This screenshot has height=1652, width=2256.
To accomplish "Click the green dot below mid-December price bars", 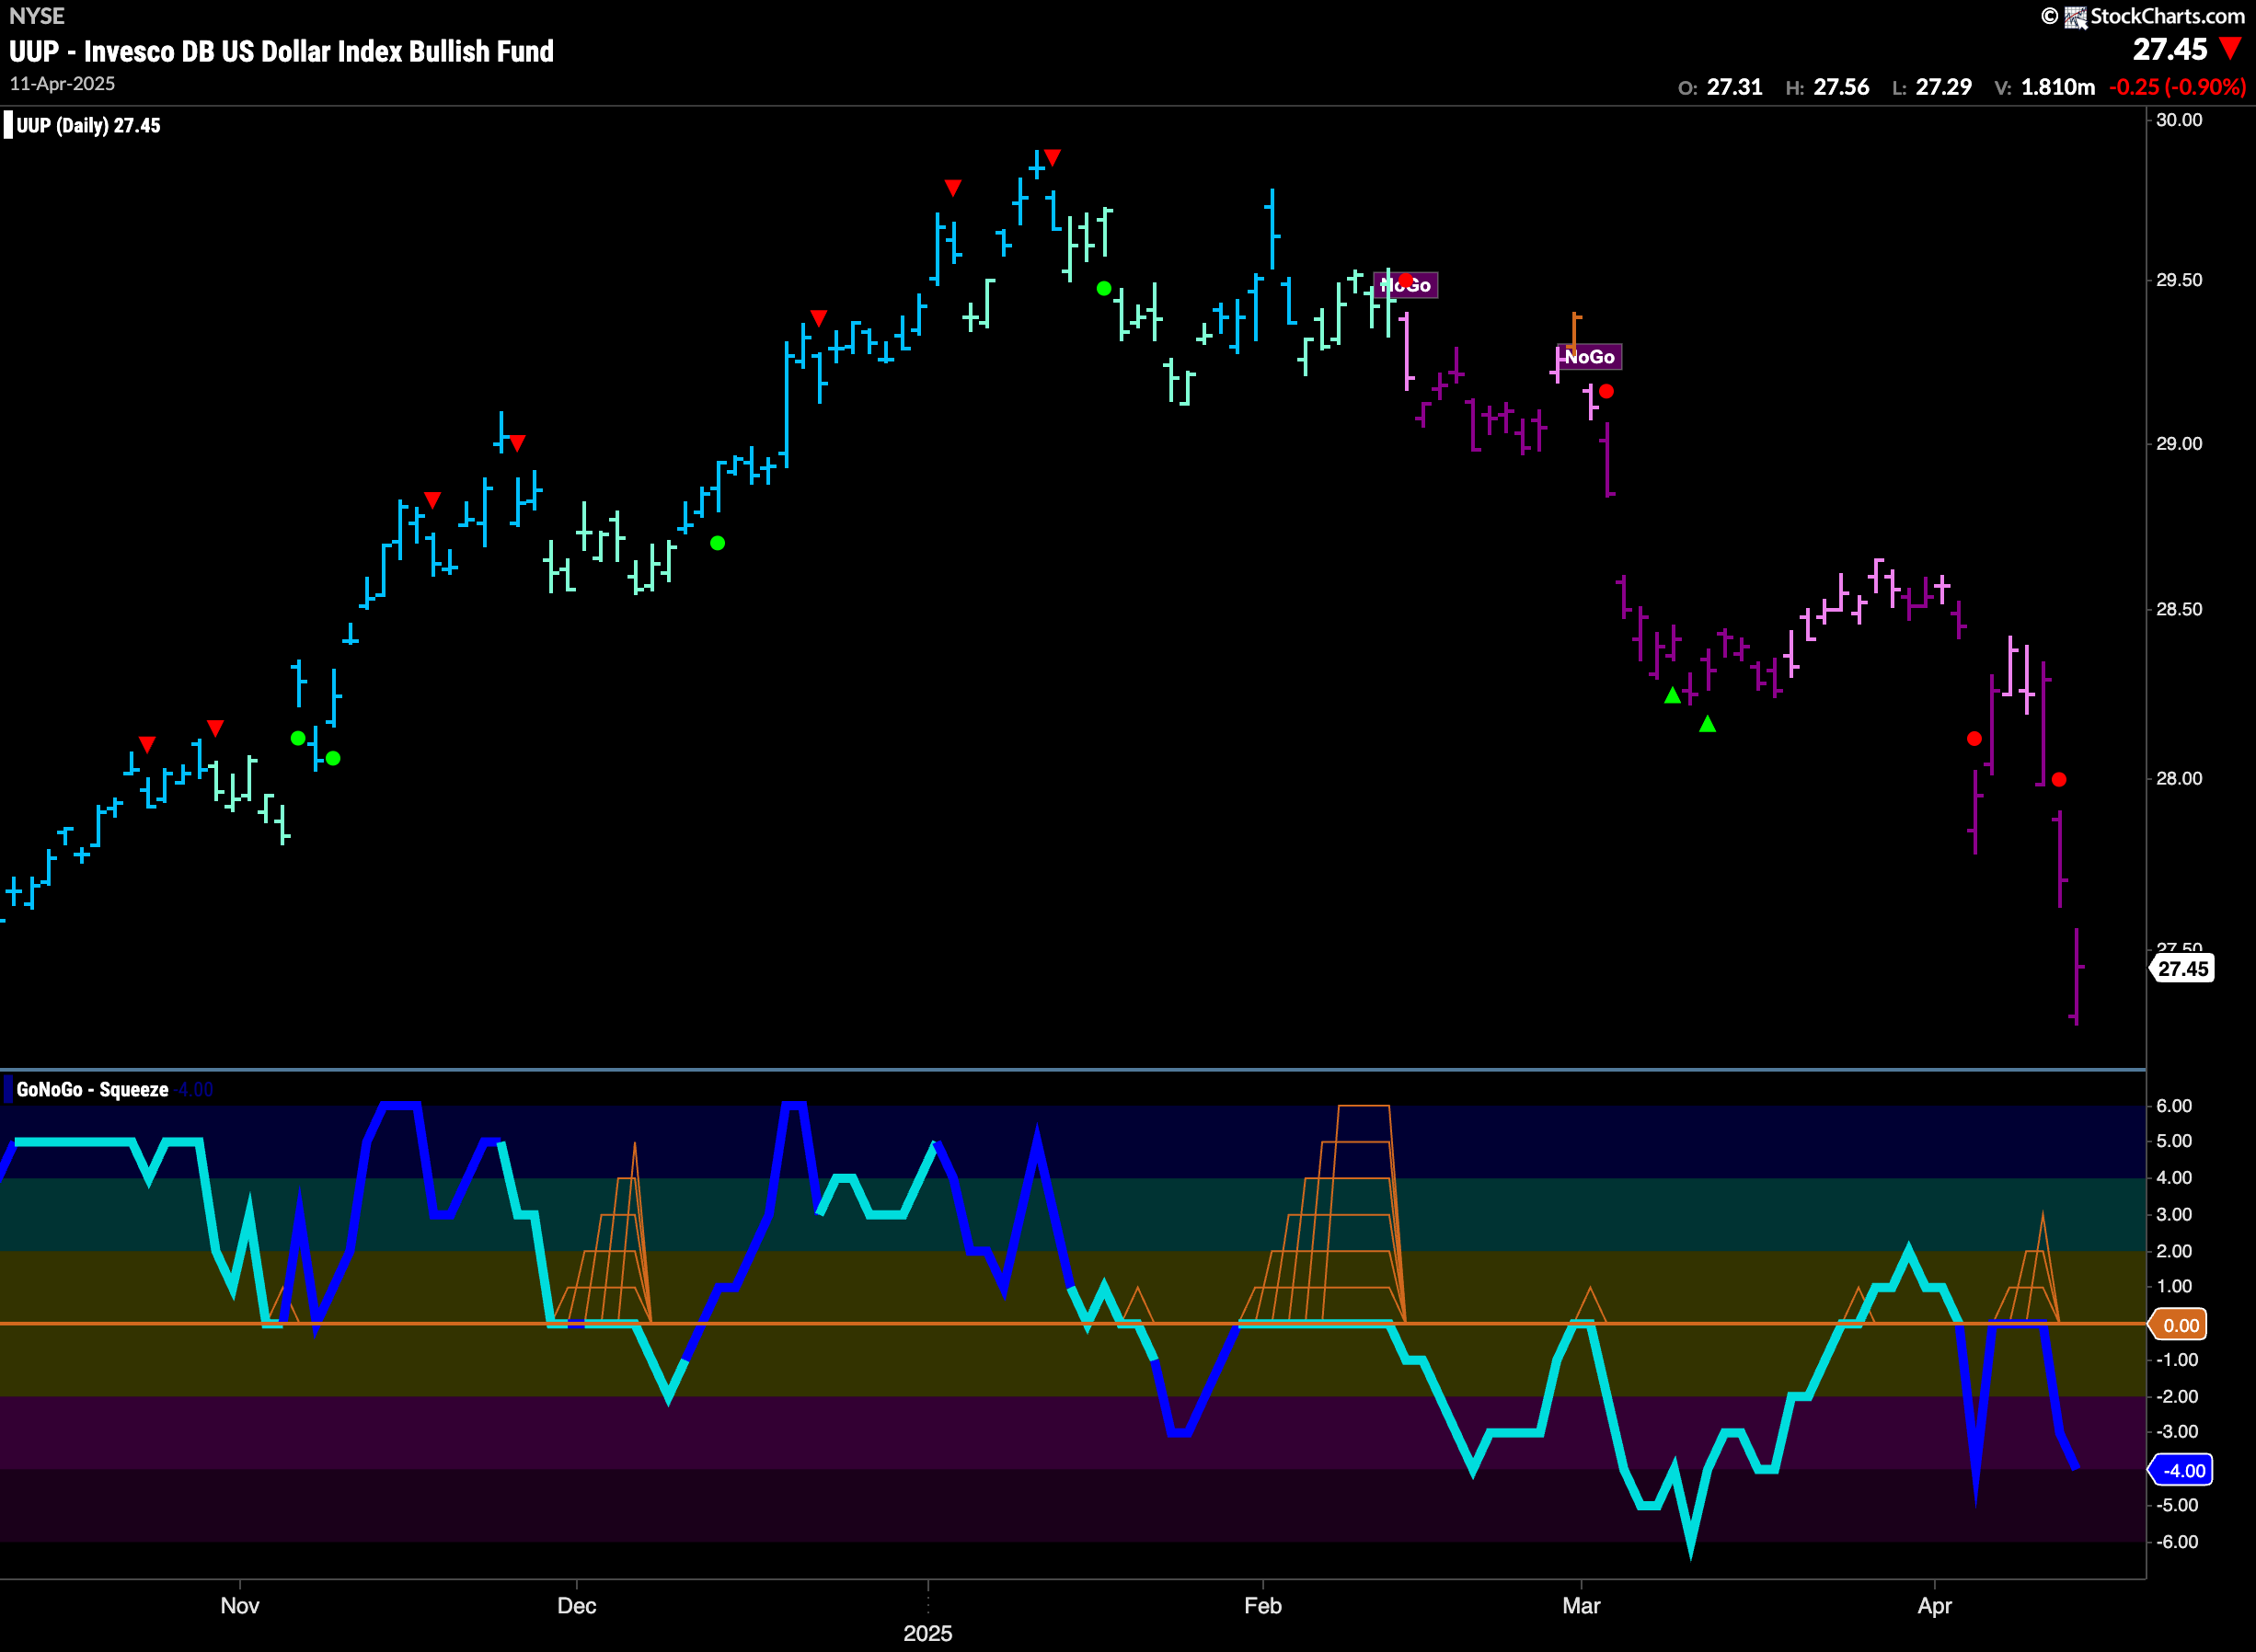I will 717,543.
